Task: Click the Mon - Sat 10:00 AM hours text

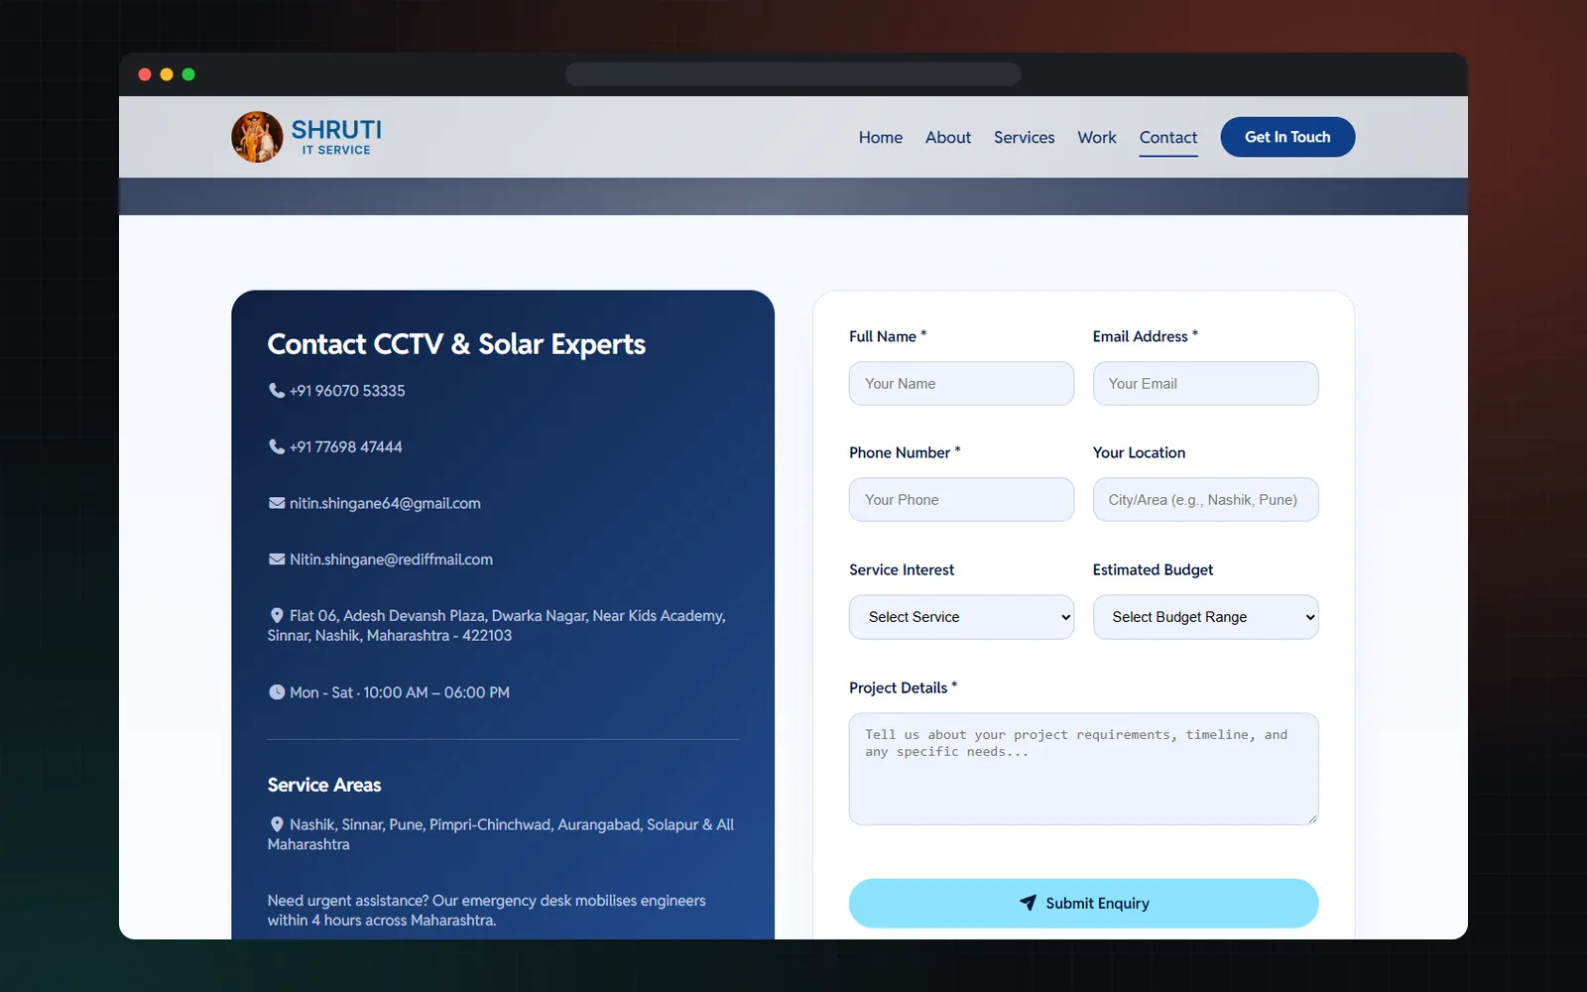Action: [400, 692]
